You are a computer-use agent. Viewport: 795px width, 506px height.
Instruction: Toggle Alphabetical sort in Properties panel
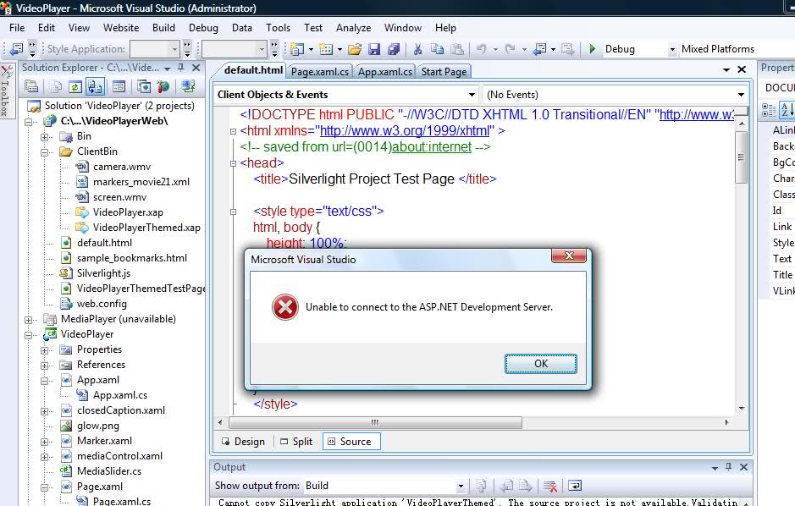point(787,110)
